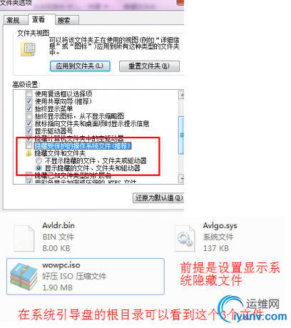
Task: Open the wowpc.iso archive icon
Action: tap(24, 277)
